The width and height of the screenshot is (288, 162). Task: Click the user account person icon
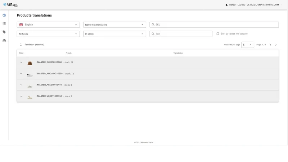pos(226,5)
